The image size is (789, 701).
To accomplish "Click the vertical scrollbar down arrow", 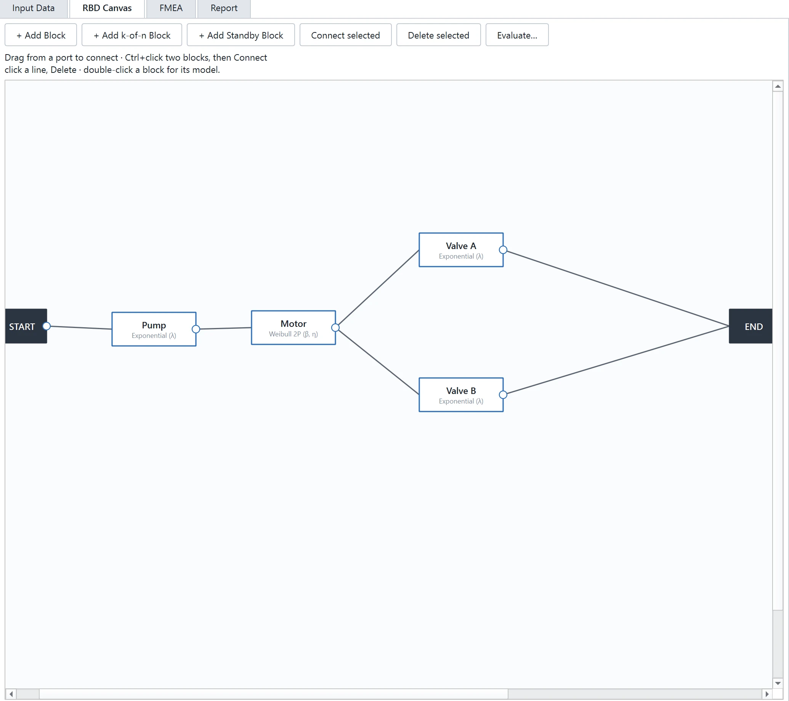I will coord(778,683).
